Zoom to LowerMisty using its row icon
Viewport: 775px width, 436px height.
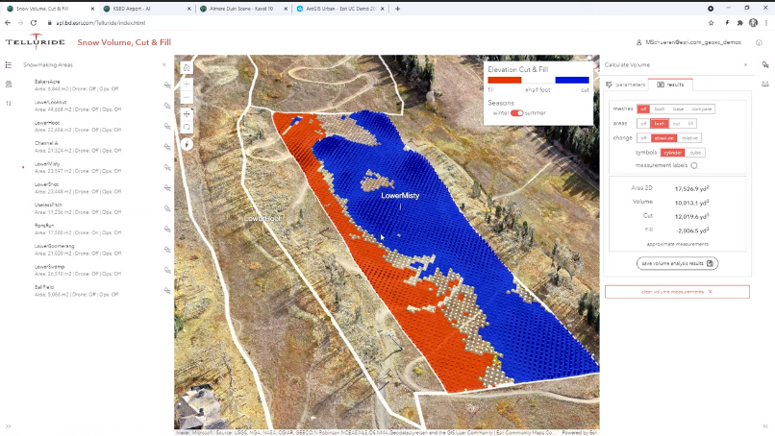click(x=167, y=167)
